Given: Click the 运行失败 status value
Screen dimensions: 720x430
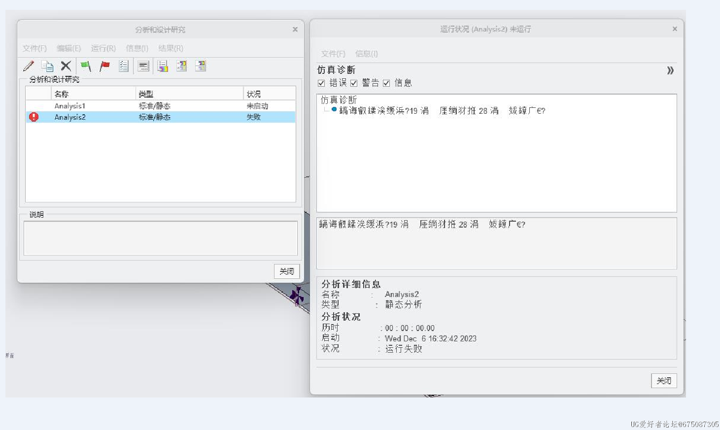Looking at the screenshot, I should point(404,349).
